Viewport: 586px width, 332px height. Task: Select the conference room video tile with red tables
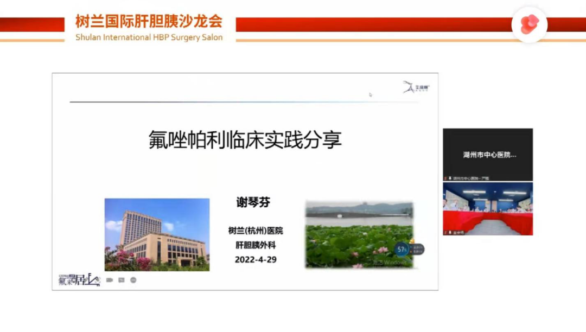pos(488,209)
